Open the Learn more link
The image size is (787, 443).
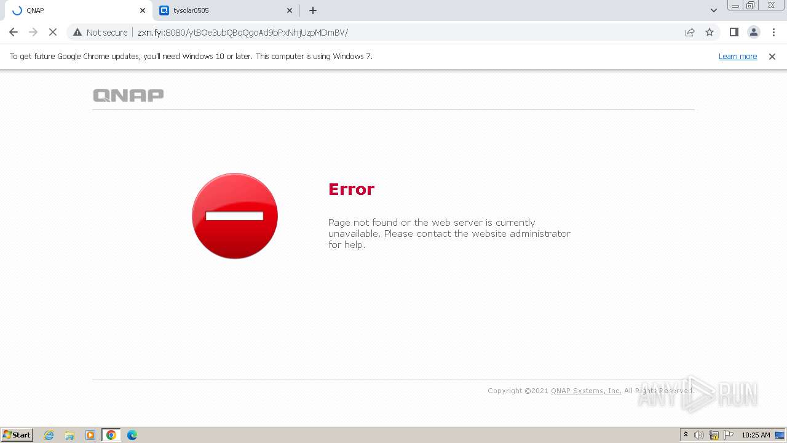[x=738, y=57]
